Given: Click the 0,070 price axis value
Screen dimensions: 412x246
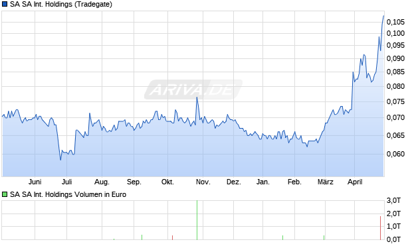Looking at the screenshot, I should coord(395,118).
